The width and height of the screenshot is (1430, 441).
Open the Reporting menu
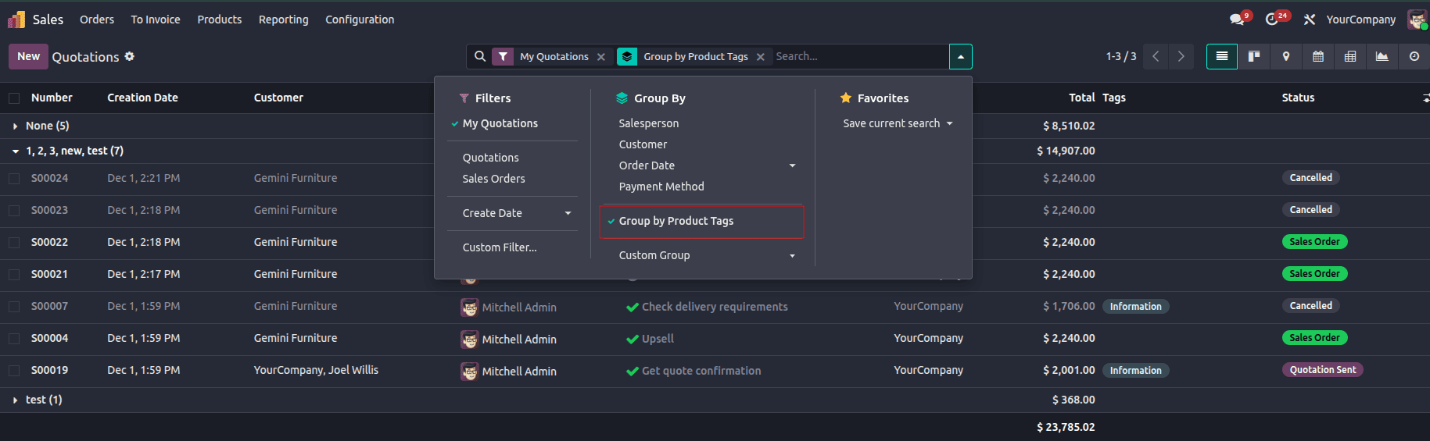pos(283,20)
